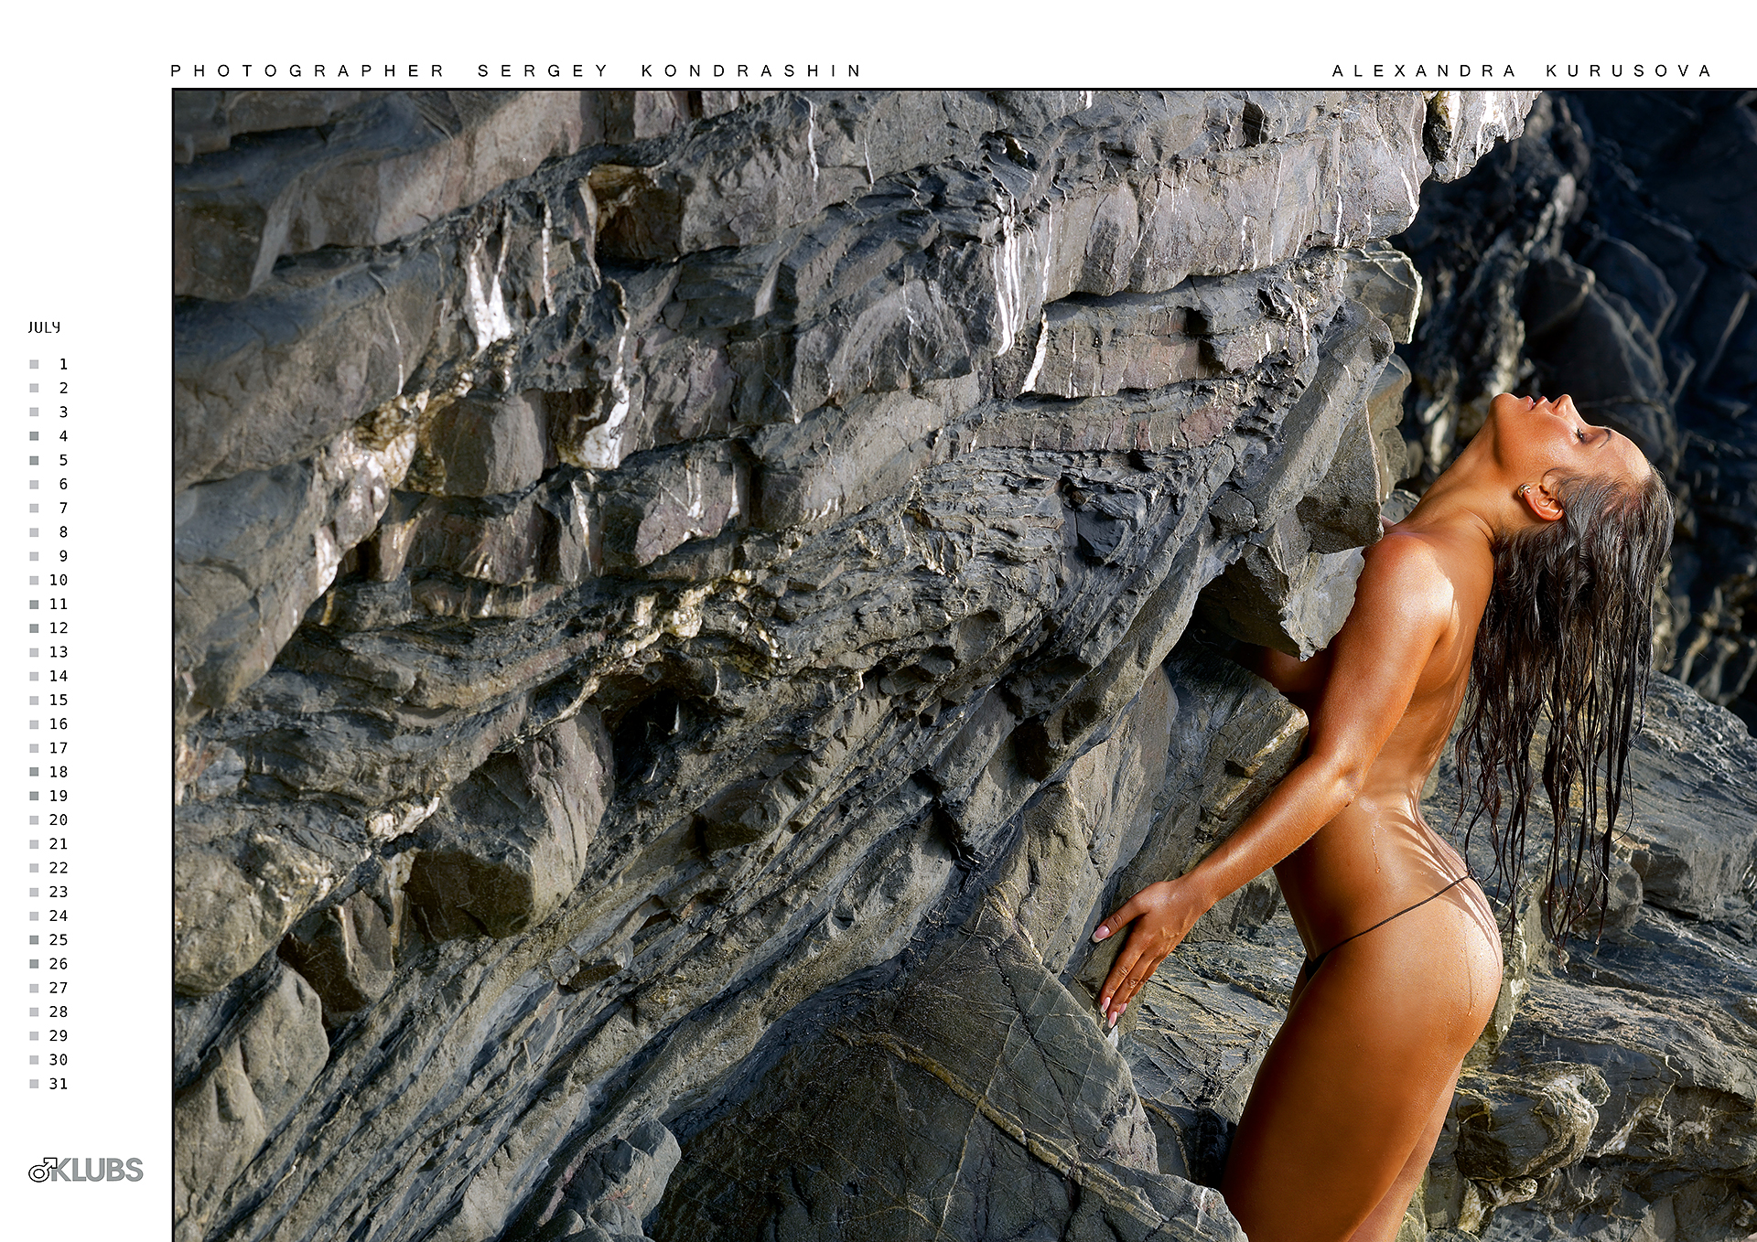
Task: Click the photographer Sergey Kondrashin credit
Action: coord(516,70)
